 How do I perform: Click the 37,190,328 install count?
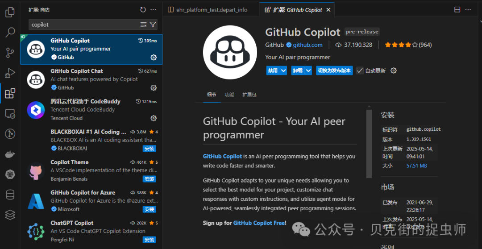coord(353,45)
